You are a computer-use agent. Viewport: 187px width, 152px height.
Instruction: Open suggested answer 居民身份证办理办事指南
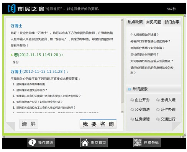coord(31,84)
